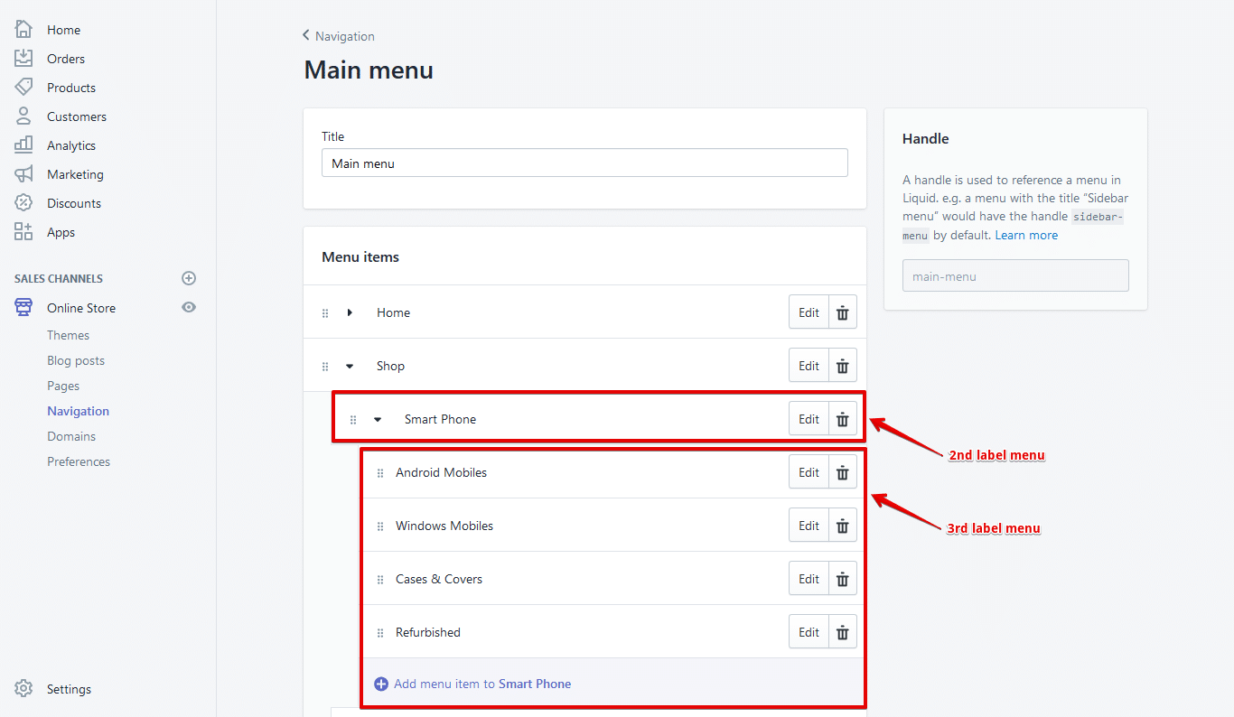Toggle Online Store visibility with the eye icon
The height and width of the screenshot is (717, 1234).
coord(189,307)
